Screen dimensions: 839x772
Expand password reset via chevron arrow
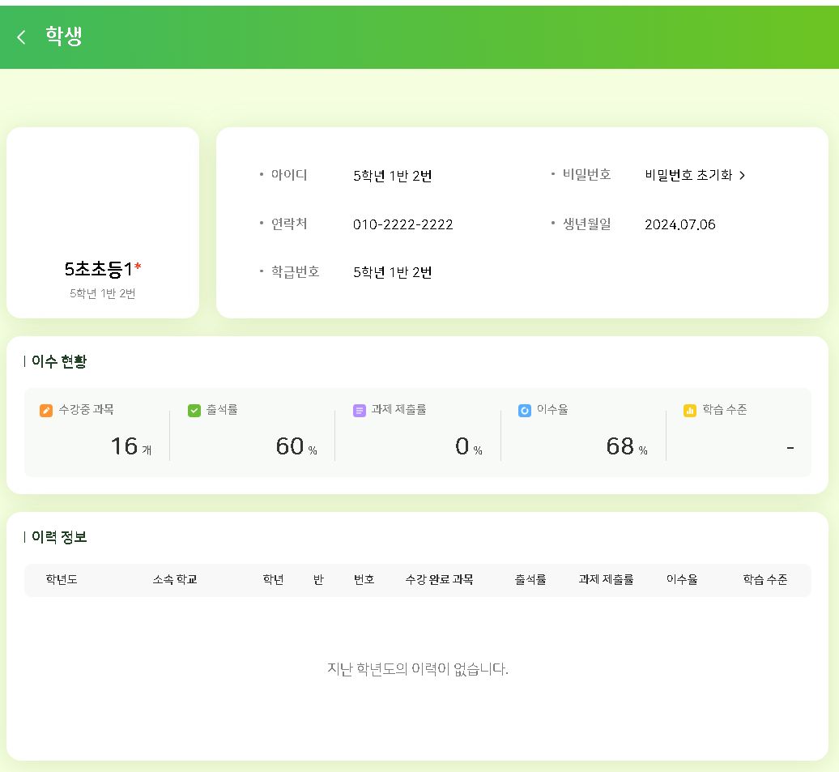coord(743,175)
